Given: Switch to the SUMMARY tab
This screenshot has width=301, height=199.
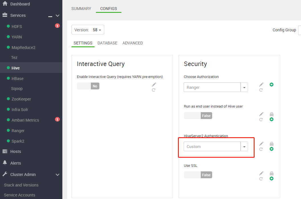Looking at the screenshot, I should 81,9.
